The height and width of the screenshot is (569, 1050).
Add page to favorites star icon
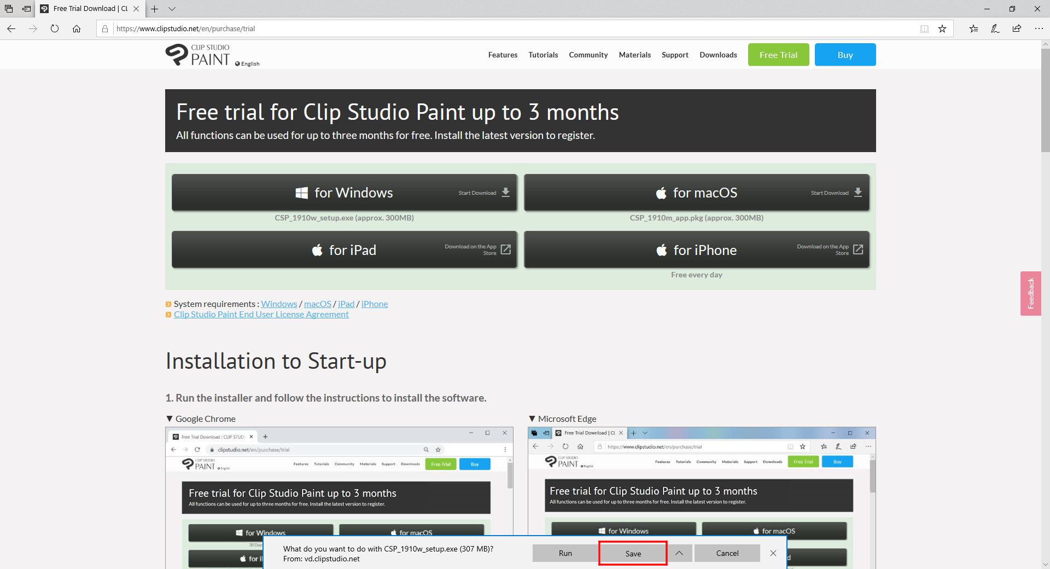pos(942,28)
